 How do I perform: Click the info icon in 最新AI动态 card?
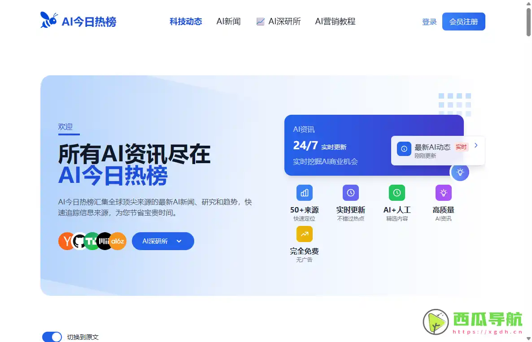tap(404, 149)
